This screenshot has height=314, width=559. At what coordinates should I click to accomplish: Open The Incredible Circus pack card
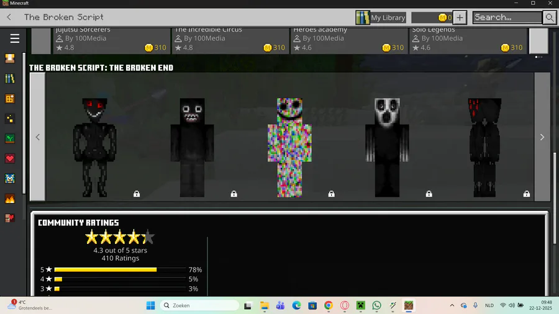230,40
